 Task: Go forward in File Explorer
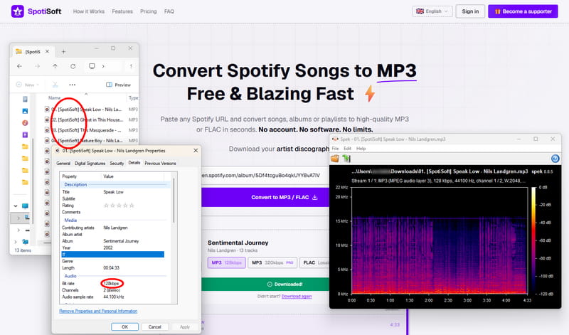click(x=38, y=66)
